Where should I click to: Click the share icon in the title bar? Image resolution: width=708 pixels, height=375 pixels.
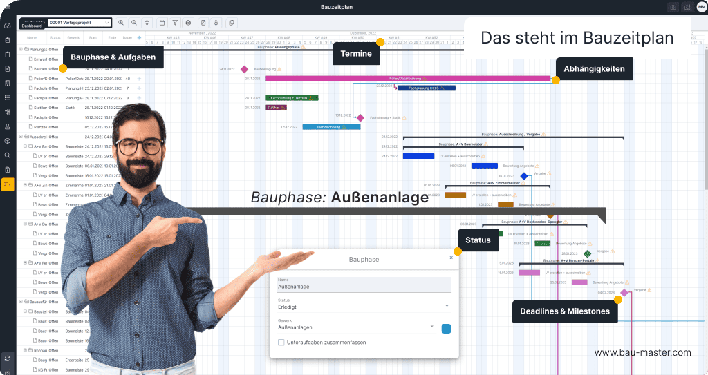687,7
